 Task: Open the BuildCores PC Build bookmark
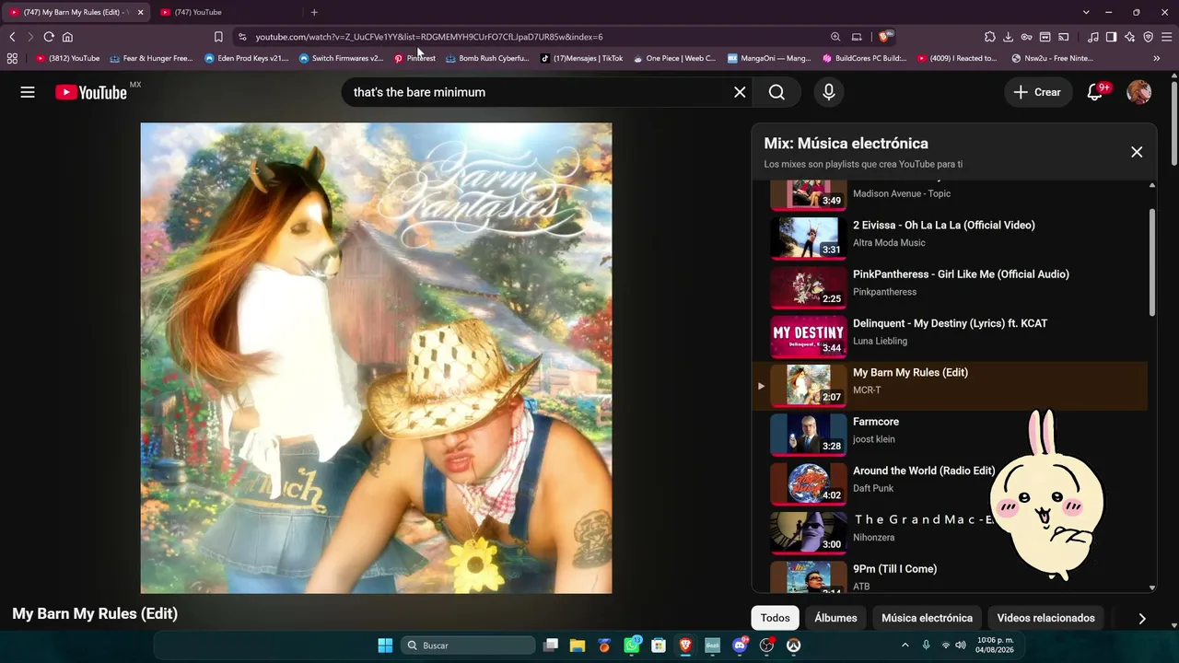[x=864, y=58]
